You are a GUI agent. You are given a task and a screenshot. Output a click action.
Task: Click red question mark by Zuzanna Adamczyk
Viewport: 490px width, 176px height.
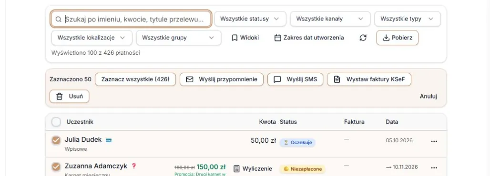coord(134,166)
